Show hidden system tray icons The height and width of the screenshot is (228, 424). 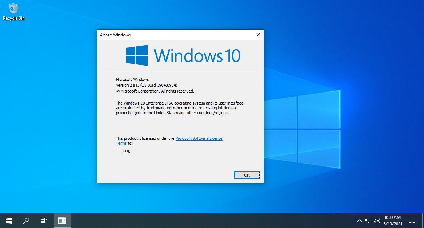[360, 221]
